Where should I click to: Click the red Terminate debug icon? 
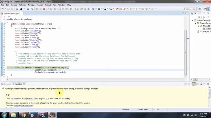click(44, 9)
